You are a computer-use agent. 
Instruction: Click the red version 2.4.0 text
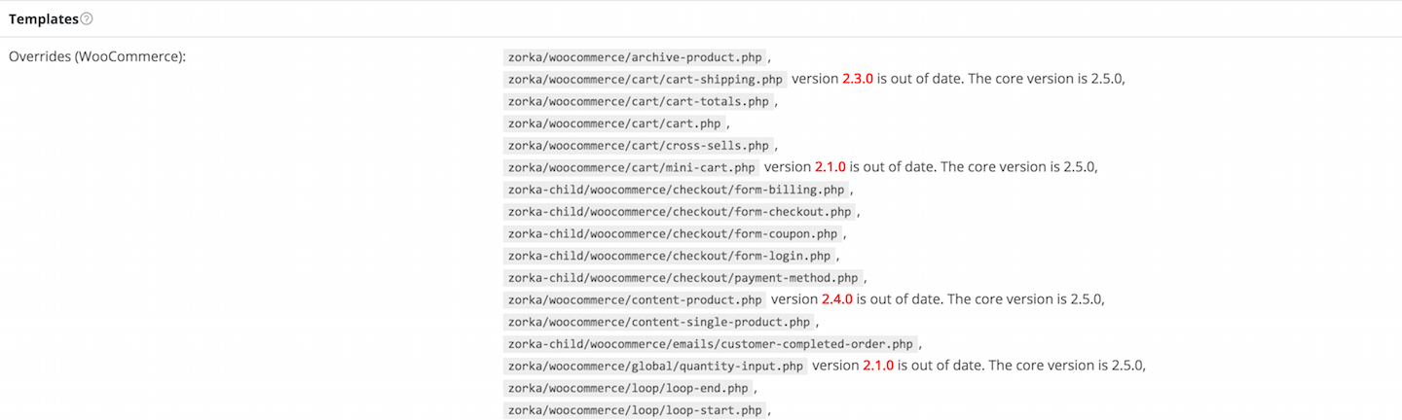tap(837, 299)
